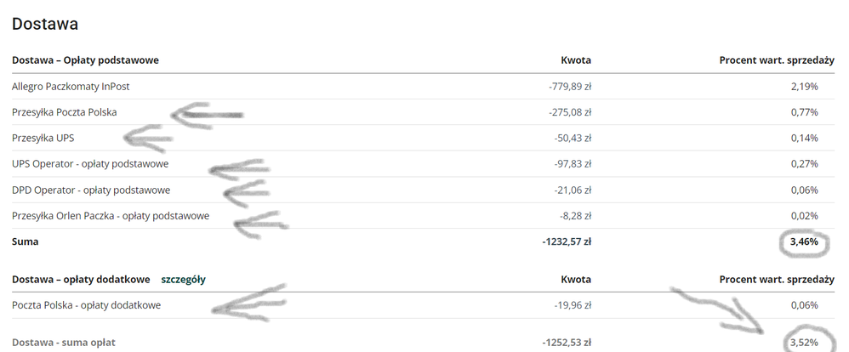This screenshot has width=849, height=352.
Task: Click the Dostawa – opłaty dodatkowe header
Action: pyautogui.click(x=81, y=279)
